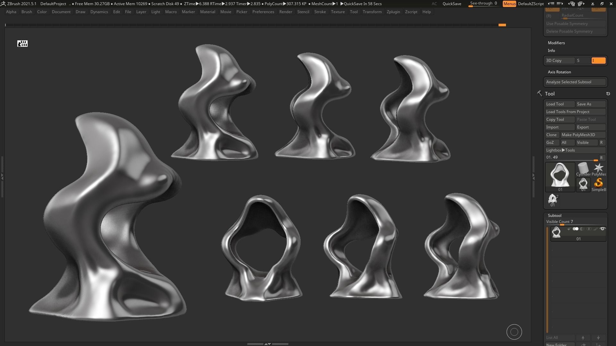Click the Tool palette hammer icon
Screen dimensions: 616x346
[x=539, y=93]
